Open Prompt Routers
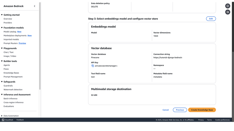234x131 pixels. pos(11,43)
